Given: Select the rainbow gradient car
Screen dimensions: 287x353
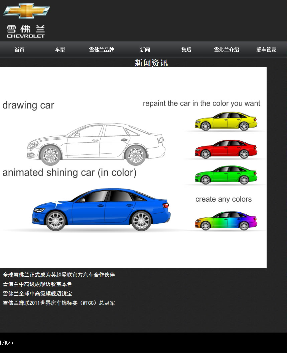Looking at the screenshot, I should tap(226, 221).
